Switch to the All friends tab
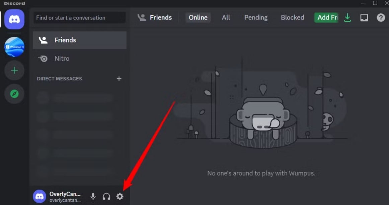Image resolution: width=389 pixels, height=205 pixels. (x=226, y=18)
